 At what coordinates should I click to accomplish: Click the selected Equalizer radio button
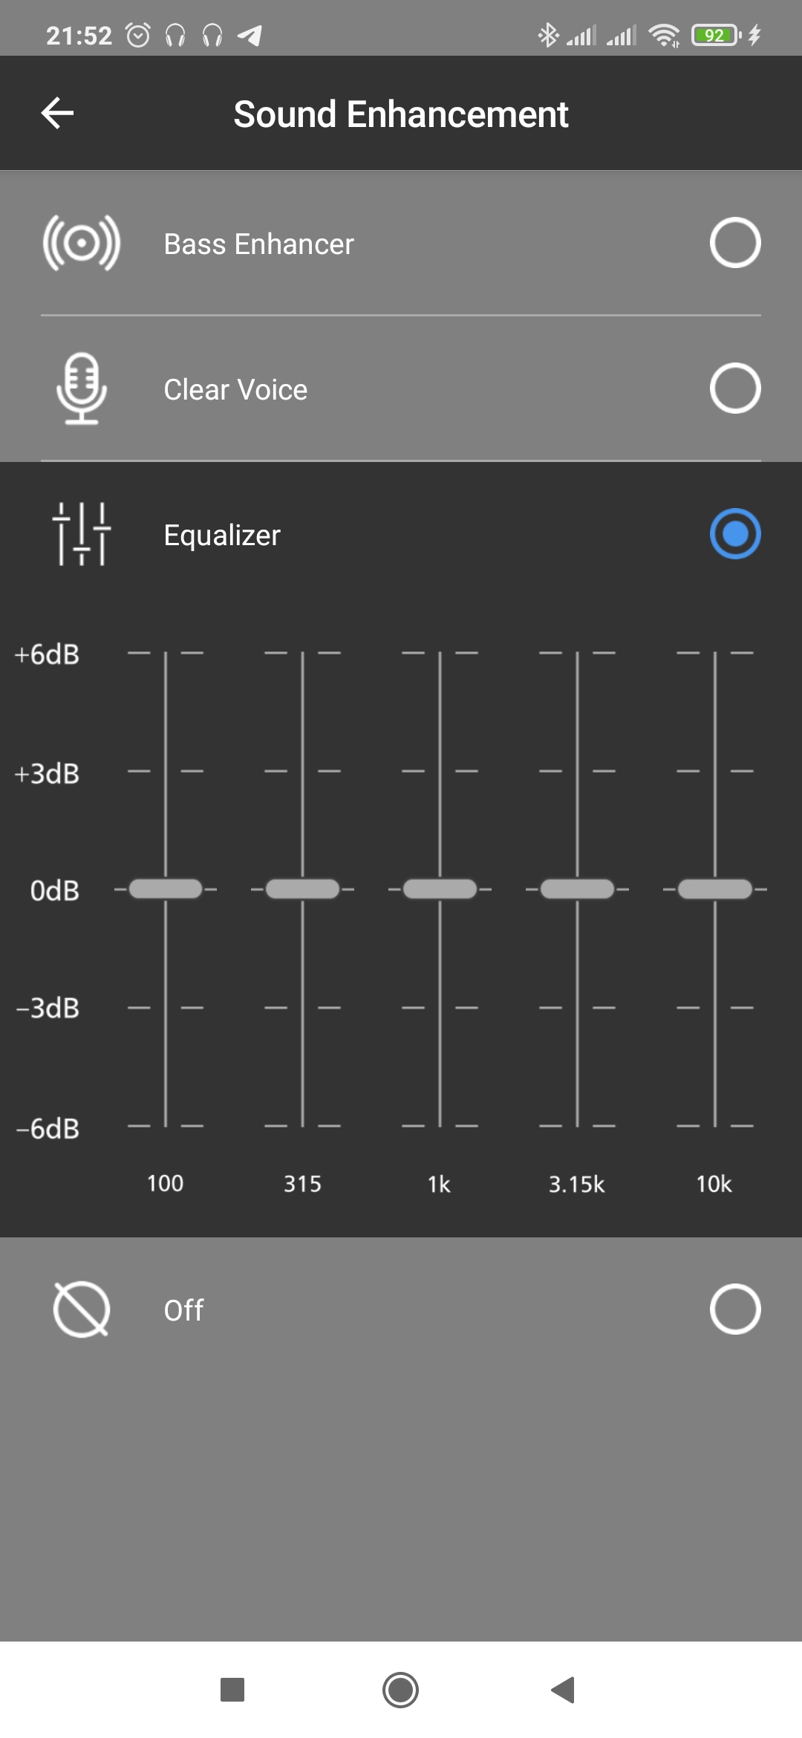pos(734,534)
